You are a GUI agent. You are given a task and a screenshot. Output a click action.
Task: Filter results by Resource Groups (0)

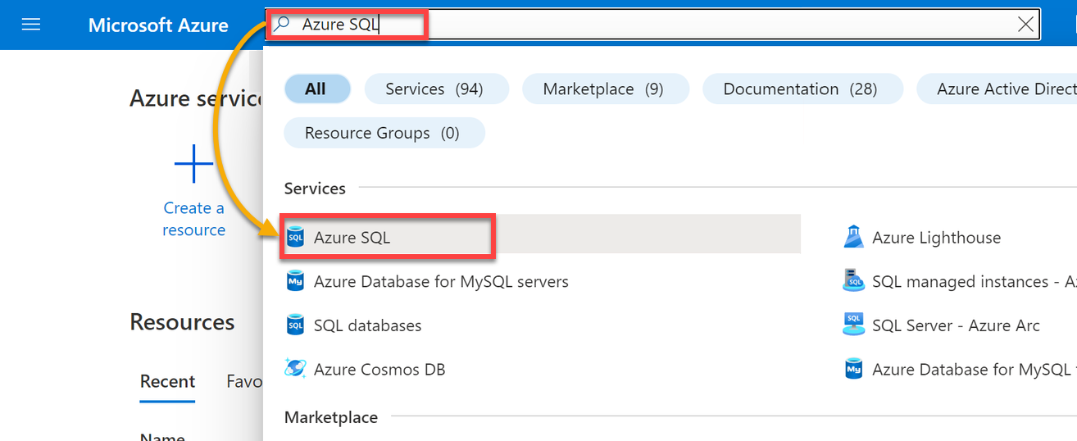click(383, 133)
